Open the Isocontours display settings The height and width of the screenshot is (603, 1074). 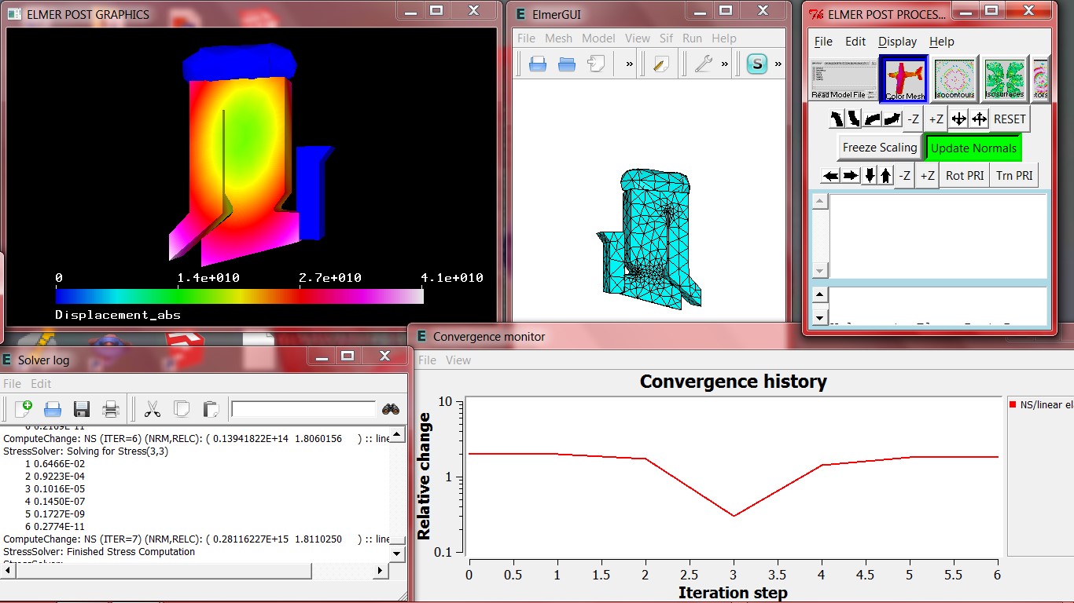tap(954, 79)
